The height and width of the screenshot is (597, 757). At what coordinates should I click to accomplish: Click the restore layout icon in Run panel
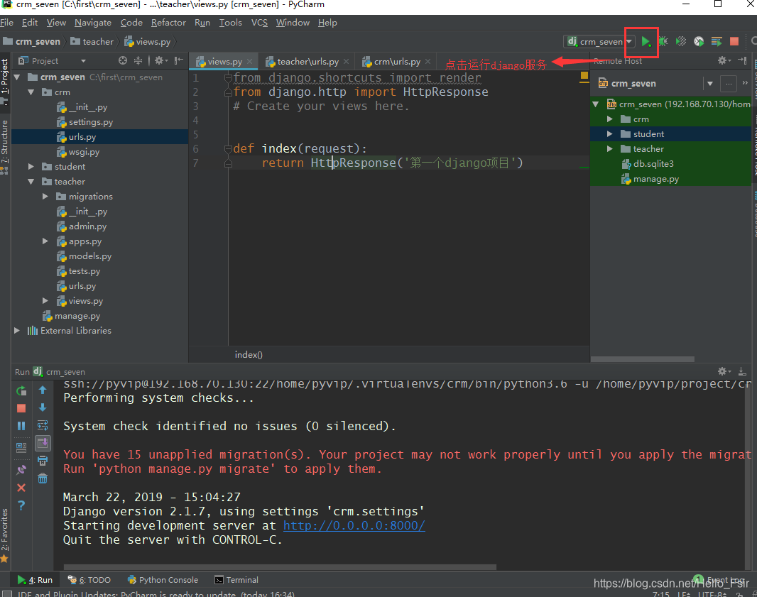point(21,448)
